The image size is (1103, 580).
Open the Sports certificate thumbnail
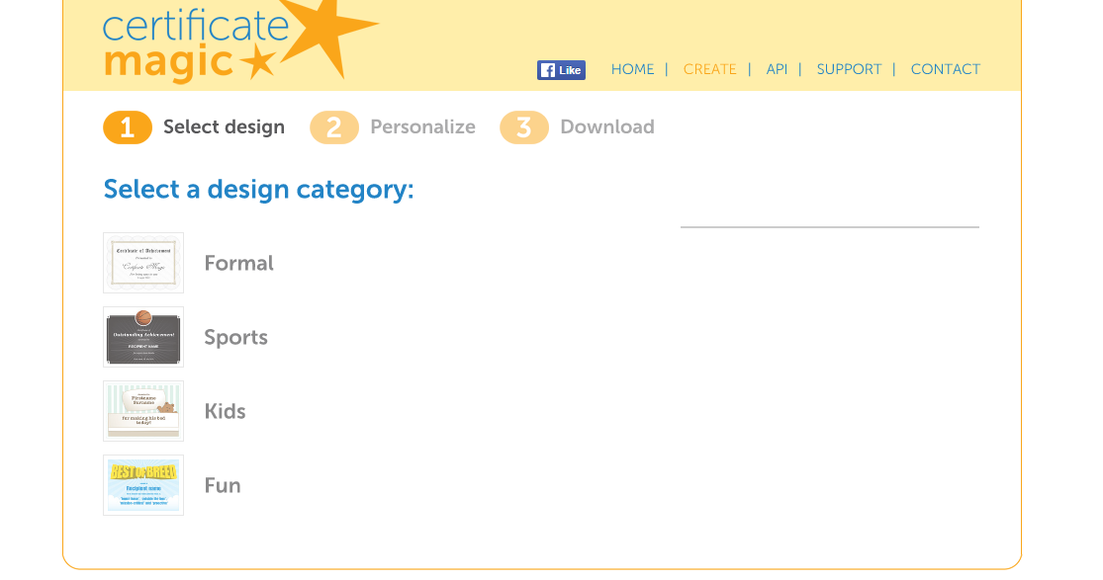[143, 337]
